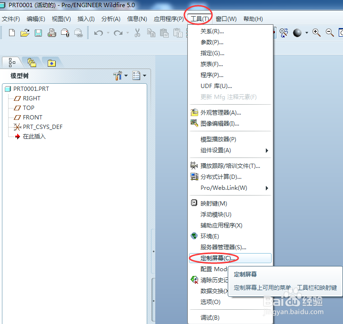The width and height of the screenshot is (343, 324).
Task: Zoom in with the magnifier plus icon
Action: coord(316,33)
